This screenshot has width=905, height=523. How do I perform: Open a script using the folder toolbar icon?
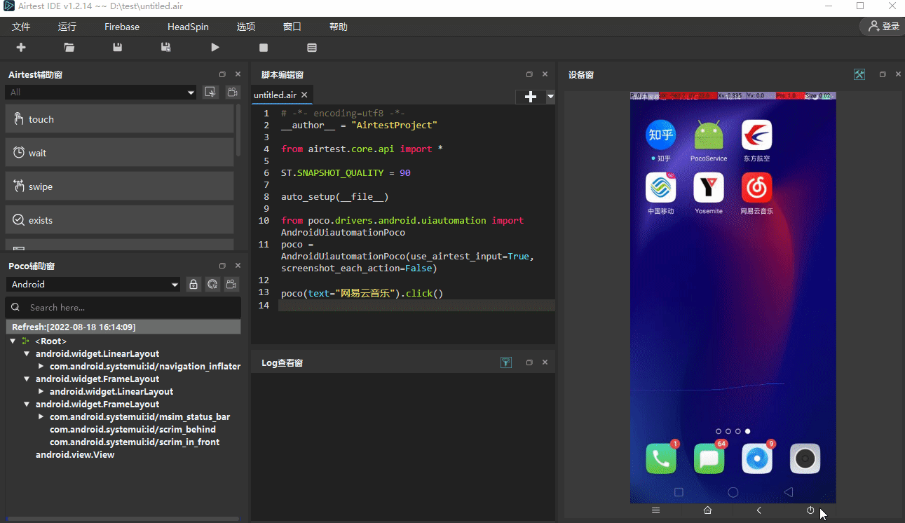(x=69, y=48)
